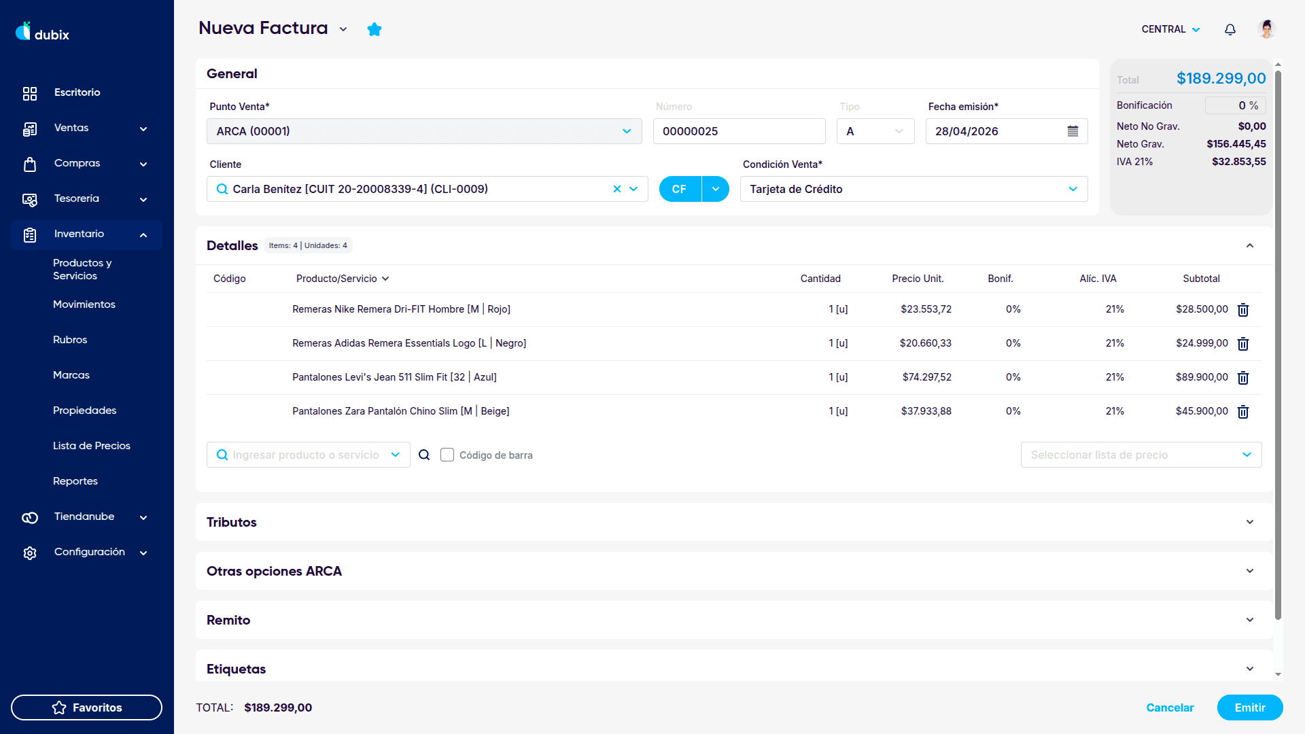Click Ingresar producto o servicio field
1305x734 pixels.
click(308, 455)
